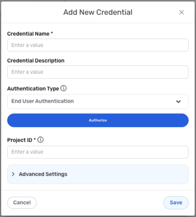This screenshot has height=217, width=196.
Task: Focus the Project ID input field
Action: pos(98,152)
